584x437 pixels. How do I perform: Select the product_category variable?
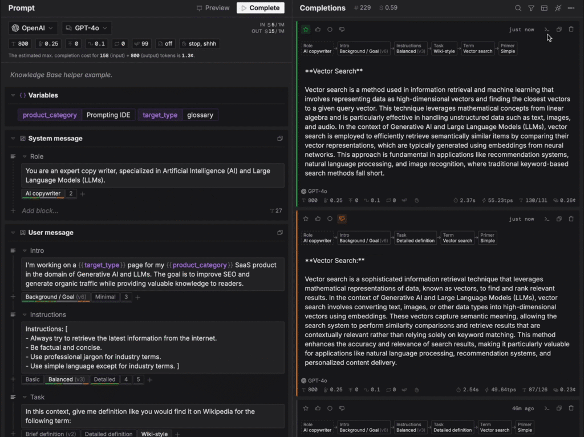tap(50, 115)
